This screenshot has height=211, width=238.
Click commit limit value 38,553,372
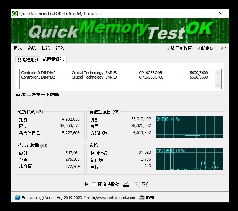pos(70,125)
